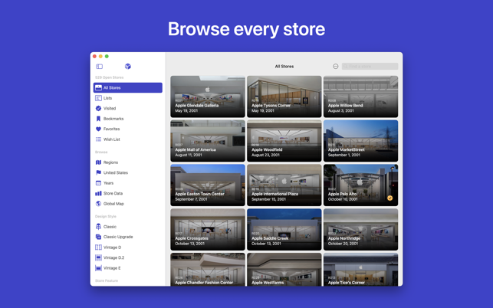Click the blue cube icon in the sidebar header
Viewport: 493px width, 308px height.
click(x=127, y=67)
